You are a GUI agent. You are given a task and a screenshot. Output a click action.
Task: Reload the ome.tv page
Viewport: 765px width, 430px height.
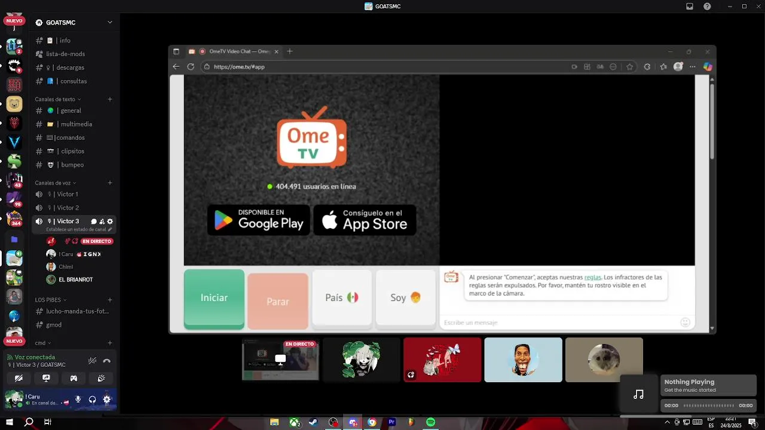pyautogui.click(x=191, y=67)
